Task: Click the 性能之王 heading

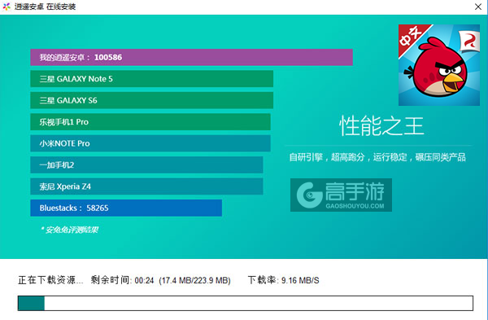Action: (x=381, y=126)
